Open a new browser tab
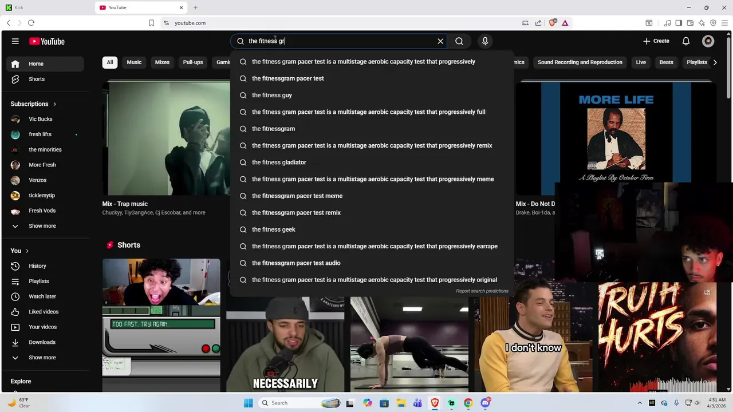The image size is (733, 412). pyautogui.click(x=195, y=7)
